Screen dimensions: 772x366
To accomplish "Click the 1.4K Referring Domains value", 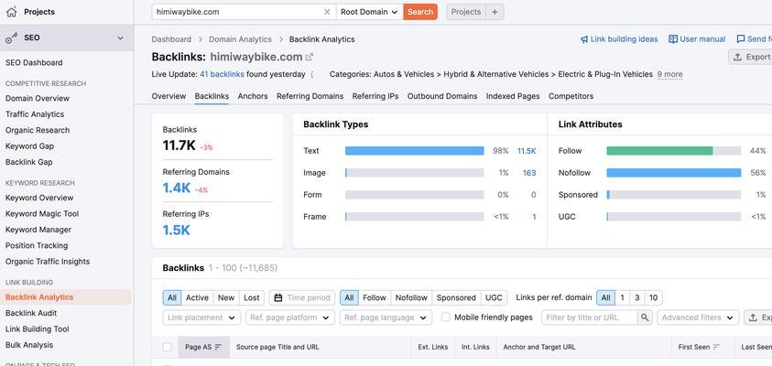I will [x=176, y=188].
